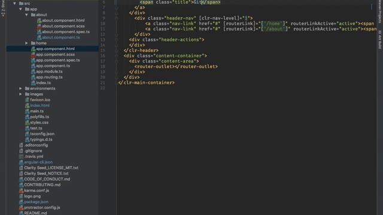Select the src folder name

point(27,4)
